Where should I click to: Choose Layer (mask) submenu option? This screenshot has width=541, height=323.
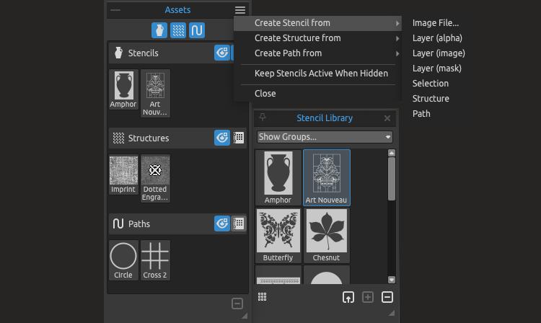point(437,68)
